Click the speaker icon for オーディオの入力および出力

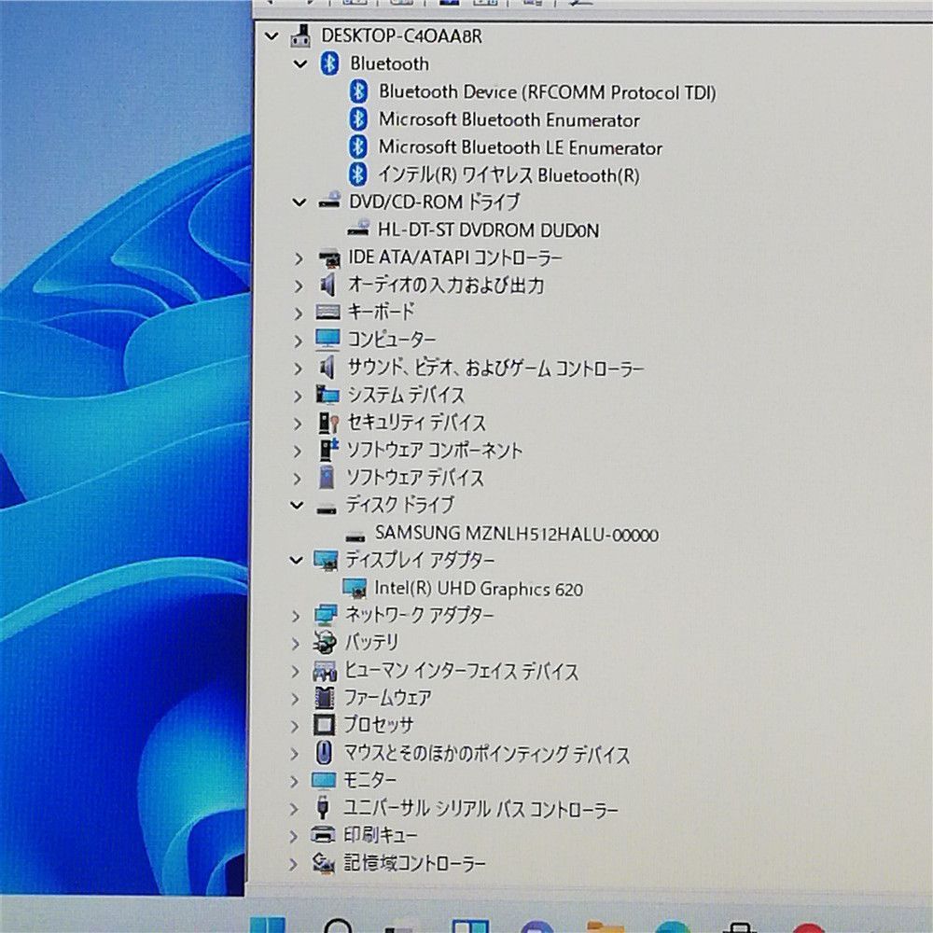327,285
